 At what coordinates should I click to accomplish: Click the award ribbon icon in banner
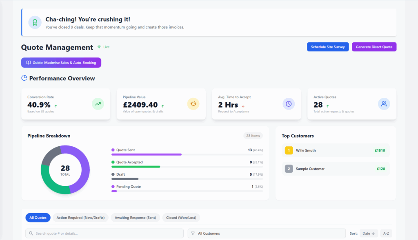click(x=35, y=22)
